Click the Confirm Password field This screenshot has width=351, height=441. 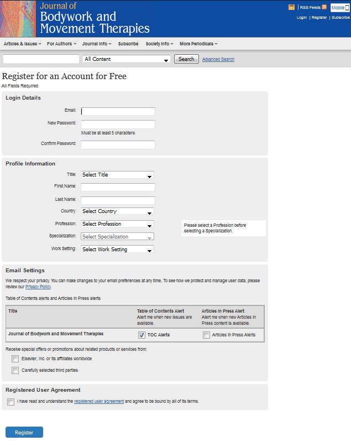coord(118,145)
